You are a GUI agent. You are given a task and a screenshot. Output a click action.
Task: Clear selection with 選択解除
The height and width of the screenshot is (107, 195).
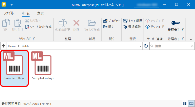click(x=132, y=27)
